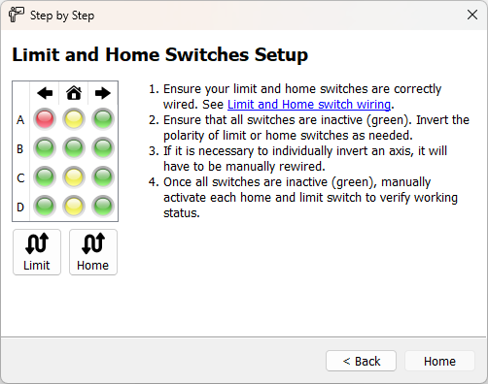Go back with the < Back button
The image size is (488, 384).
pyautogui.click(x=362, y=361)
